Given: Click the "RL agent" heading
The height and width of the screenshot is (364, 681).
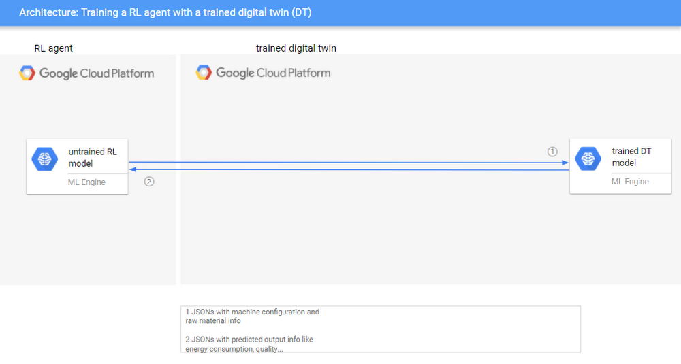Looking at the screenshot, I should [x=53, y=48].
